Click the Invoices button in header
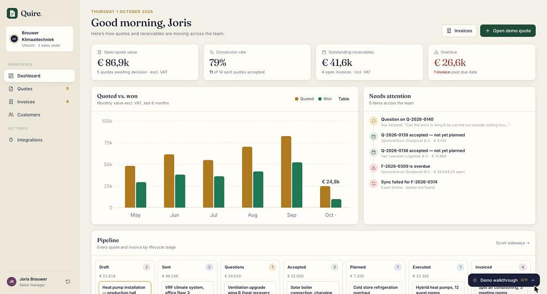The image size is (547, 294). point(459,30)
